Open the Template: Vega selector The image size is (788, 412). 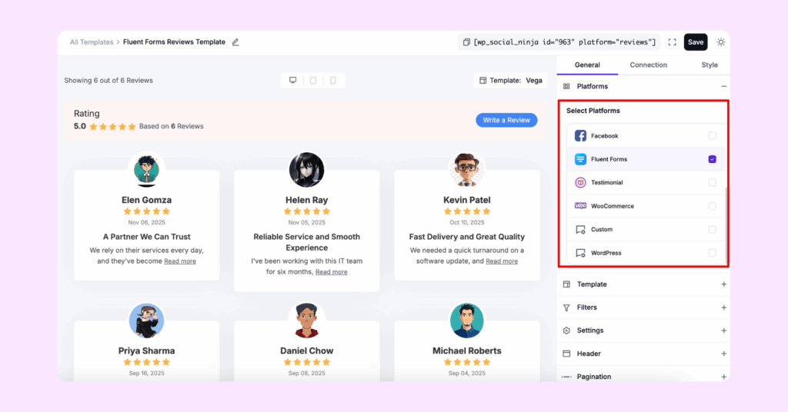511,80
